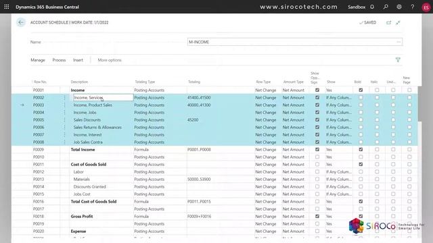Open Totaling Type dropdown for Gross Profit row
Viewport: 433px width, 243px height.
pyautogui.click(x=160, y=217)
